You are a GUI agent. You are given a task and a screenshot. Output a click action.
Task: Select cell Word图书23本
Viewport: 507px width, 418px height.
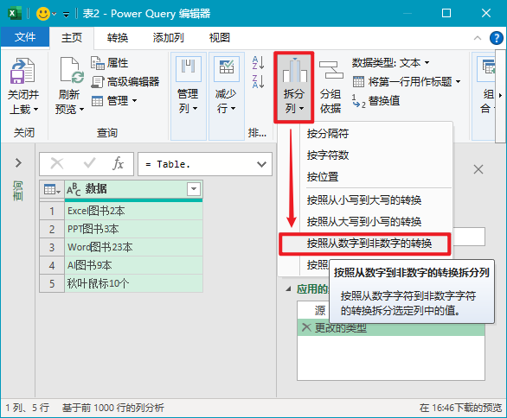click(x=133, y=247)
